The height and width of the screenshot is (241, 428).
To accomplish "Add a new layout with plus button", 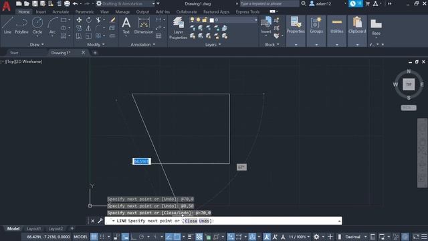I will [72, 228].
